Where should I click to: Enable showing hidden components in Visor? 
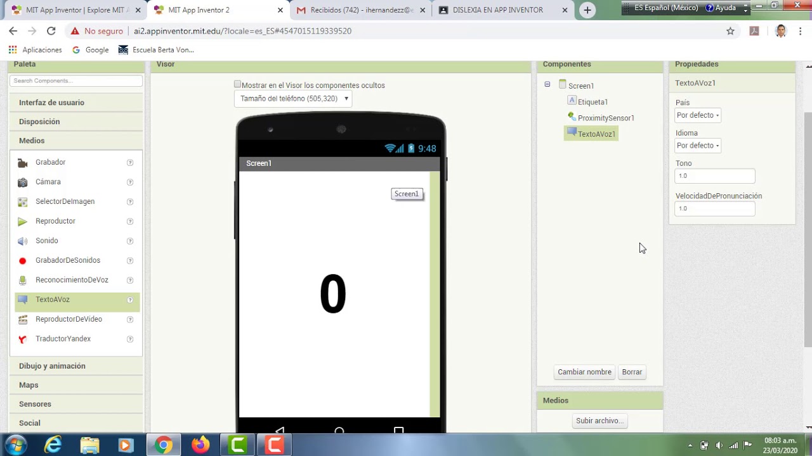point(237,84)
